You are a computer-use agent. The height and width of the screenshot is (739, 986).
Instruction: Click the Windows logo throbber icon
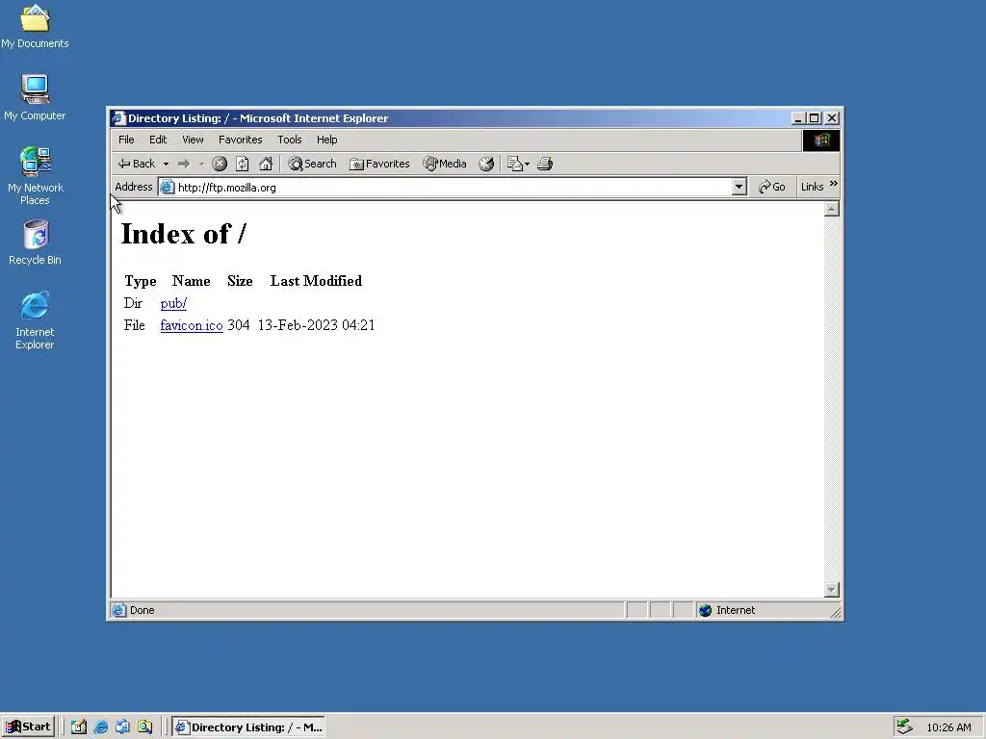point(821,140)
